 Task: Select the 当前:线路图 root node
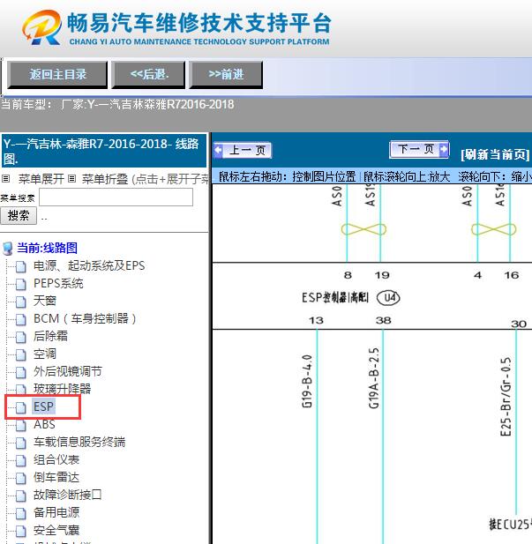tap(47, 248)
